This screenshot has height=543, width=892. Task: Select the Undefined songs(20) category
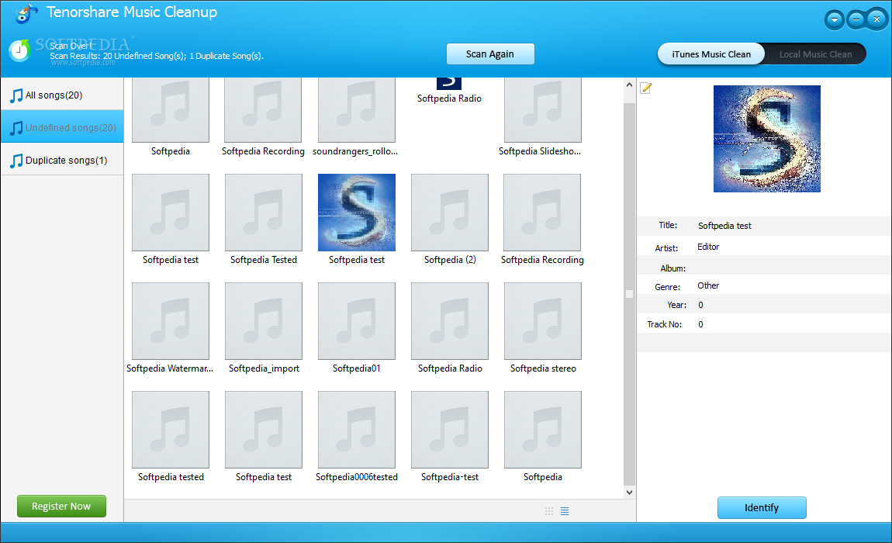[62, 127]
